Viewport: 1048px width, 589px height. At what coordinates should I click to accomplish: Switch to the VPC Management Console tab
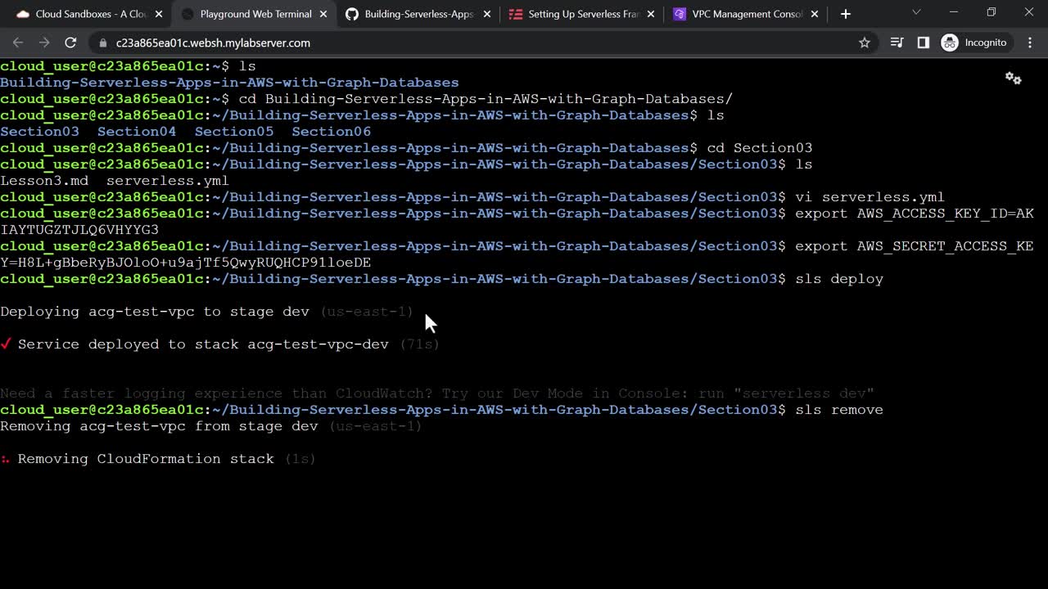(748, 14)
